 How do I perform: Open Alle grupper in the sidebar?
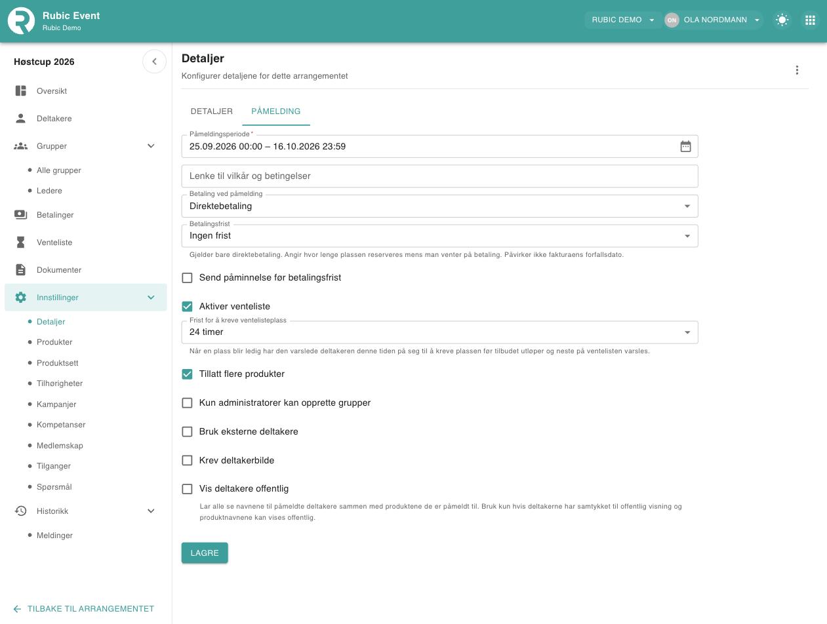[59, 170]
